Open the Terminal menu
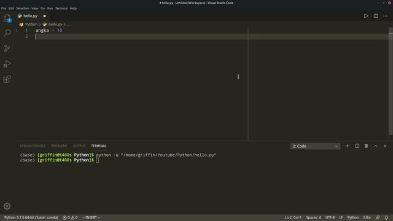This screenshot has height=221, width=393. pyautogui.click(x=61, y=8)
